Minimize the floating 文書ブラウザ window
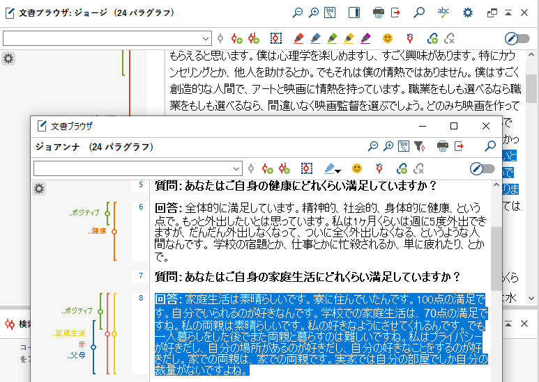This screenshot has width=539, height=382. coord(423,126)
